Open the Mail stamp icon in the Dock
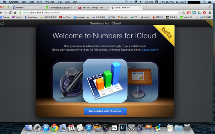The width and height of the screenshot is (215, 134). click(63, 128)
